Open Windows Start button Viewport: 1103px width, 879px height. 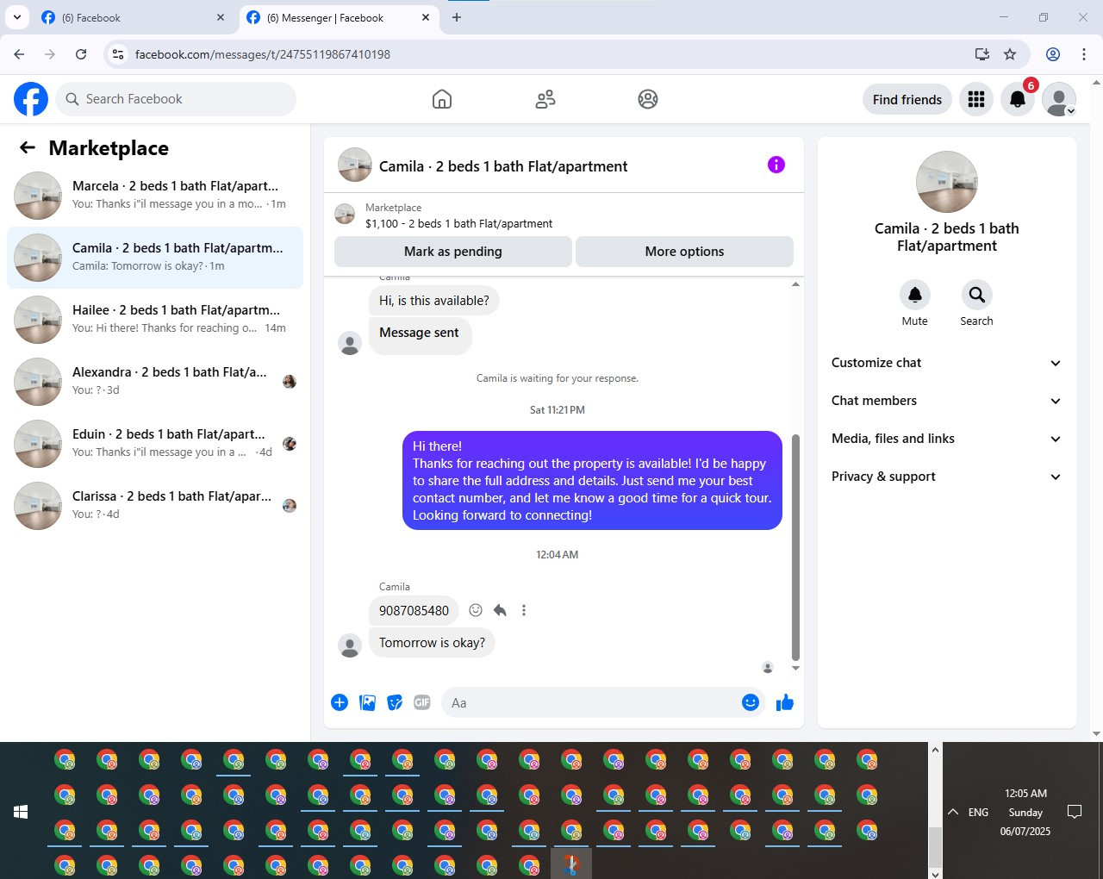pos(21,812)
